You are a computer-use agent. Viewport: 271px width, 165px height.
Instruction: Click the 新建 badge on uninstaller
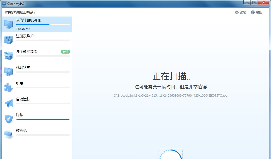(65, 52)
